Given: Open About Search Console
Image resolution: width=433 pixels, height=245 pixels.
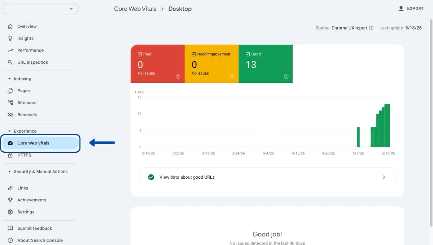Looking at the screenshot, I should coord(40,240).
